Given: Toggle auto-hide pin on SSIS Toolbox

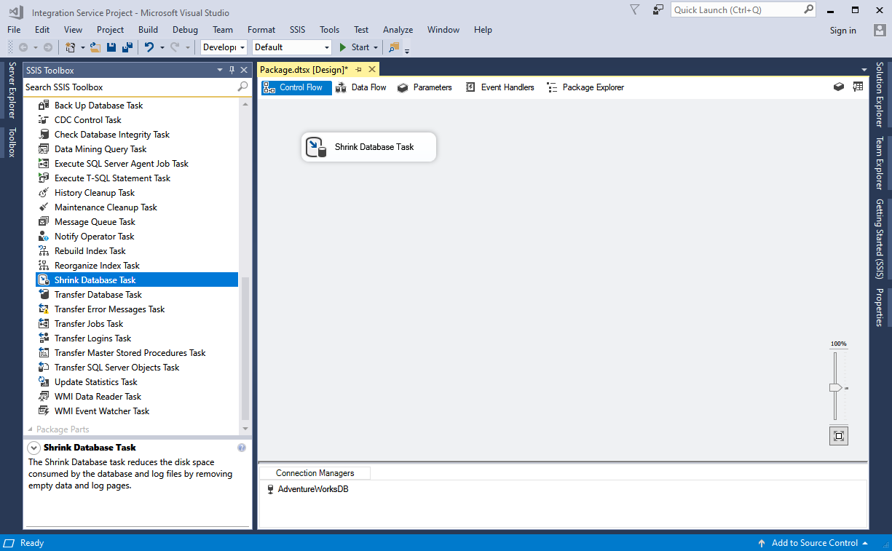Looking at the screenshot, I should pyautogui.click(x=232, y=70).
